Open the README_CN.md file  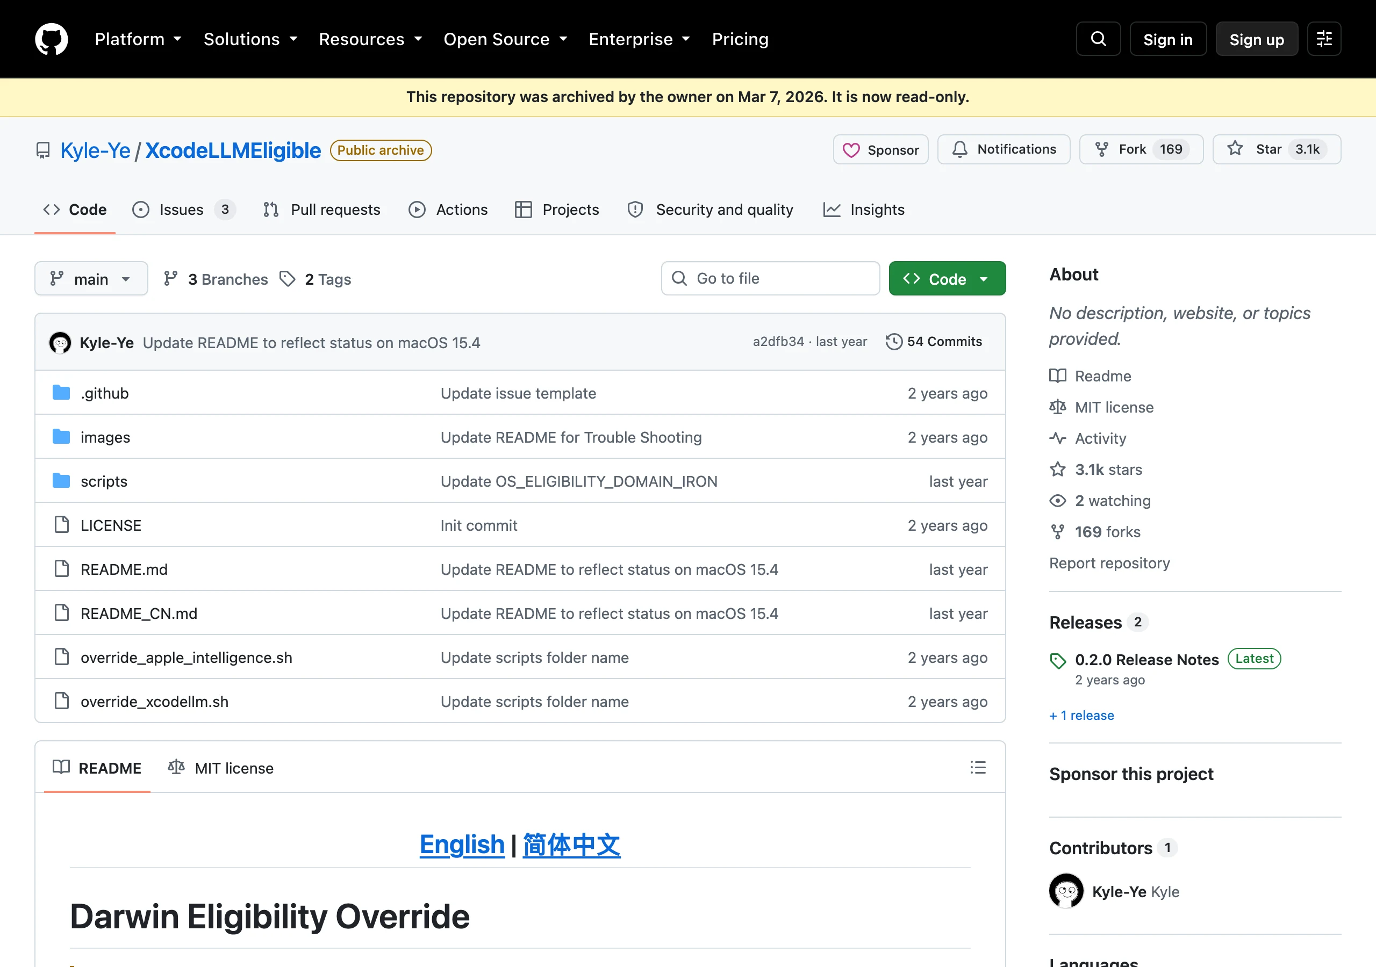pos(139,613)
